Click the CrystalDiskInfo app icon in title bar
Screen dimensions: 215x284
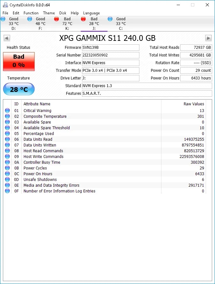pyautogui.click(x=5, y=5)
